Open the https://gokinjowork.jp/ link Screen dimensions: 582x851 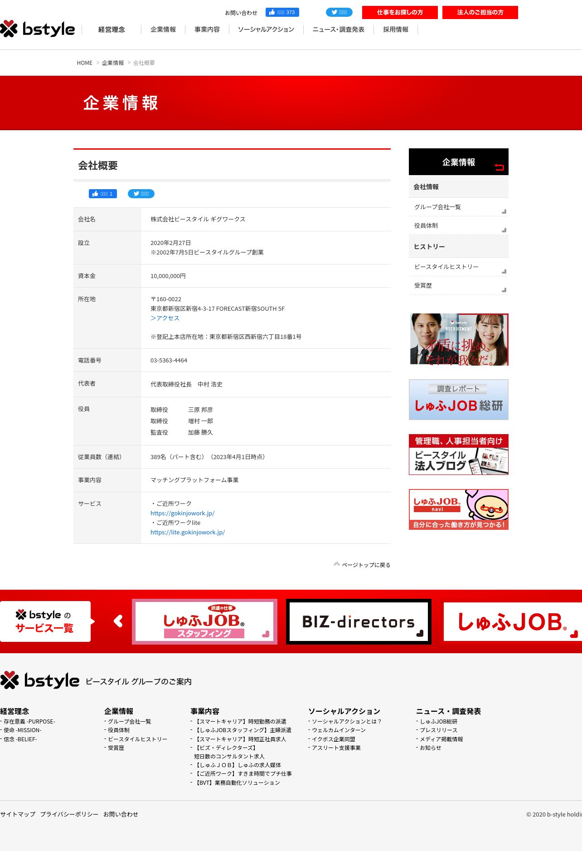pyautogui.click(x=182, y=513)
